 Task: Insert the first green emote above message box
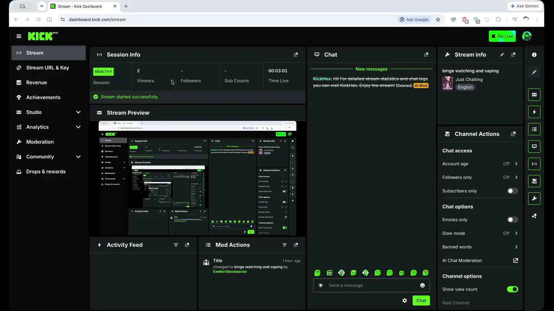[317, 273]
